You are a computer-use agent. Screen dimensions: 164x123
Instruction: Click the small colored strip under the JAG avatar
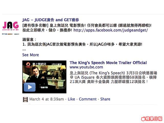click(11, 34)
